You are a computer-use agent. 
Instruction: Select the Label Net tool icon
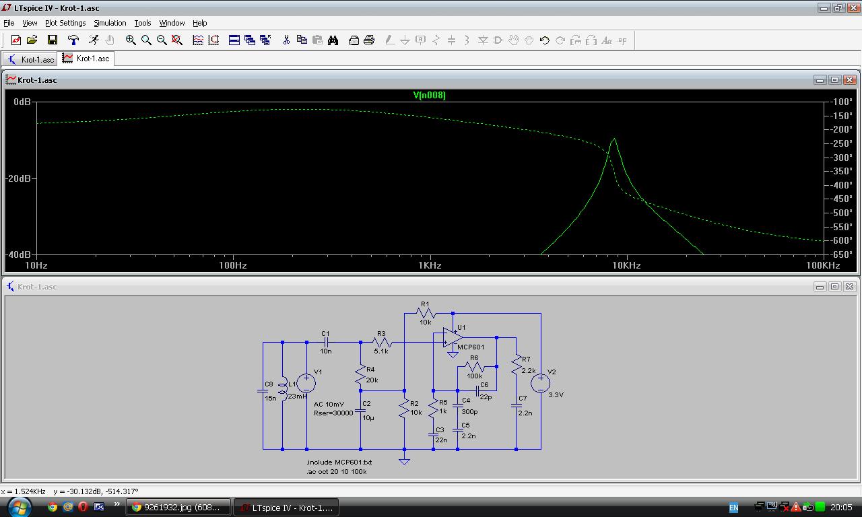(421, 40)
